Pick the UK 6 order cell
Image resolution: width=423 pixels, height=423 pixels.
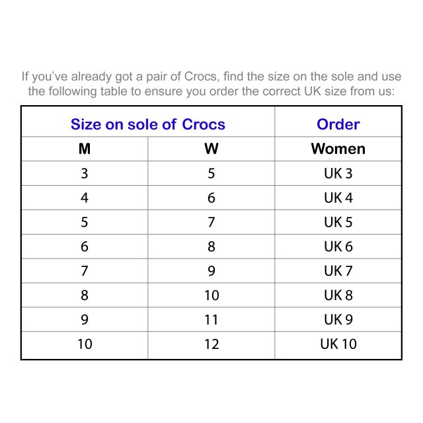(338, 247)
